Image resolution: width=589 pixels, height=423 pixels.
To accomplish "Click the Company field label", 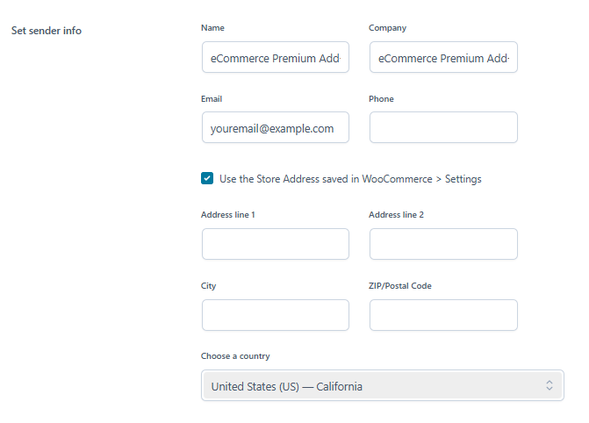I will pos(387,28).
